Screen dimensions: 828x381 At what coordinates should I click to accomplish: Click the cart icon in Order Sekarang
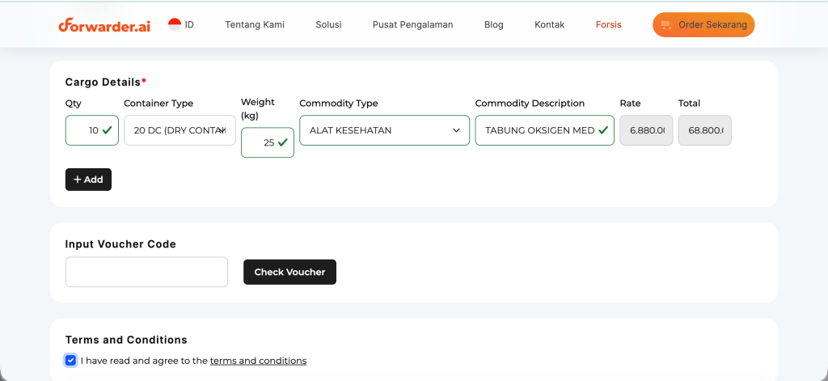666,25
